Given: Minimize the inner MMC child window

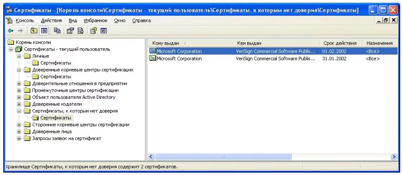Looking at the screenshot, I should pos(379,20).
